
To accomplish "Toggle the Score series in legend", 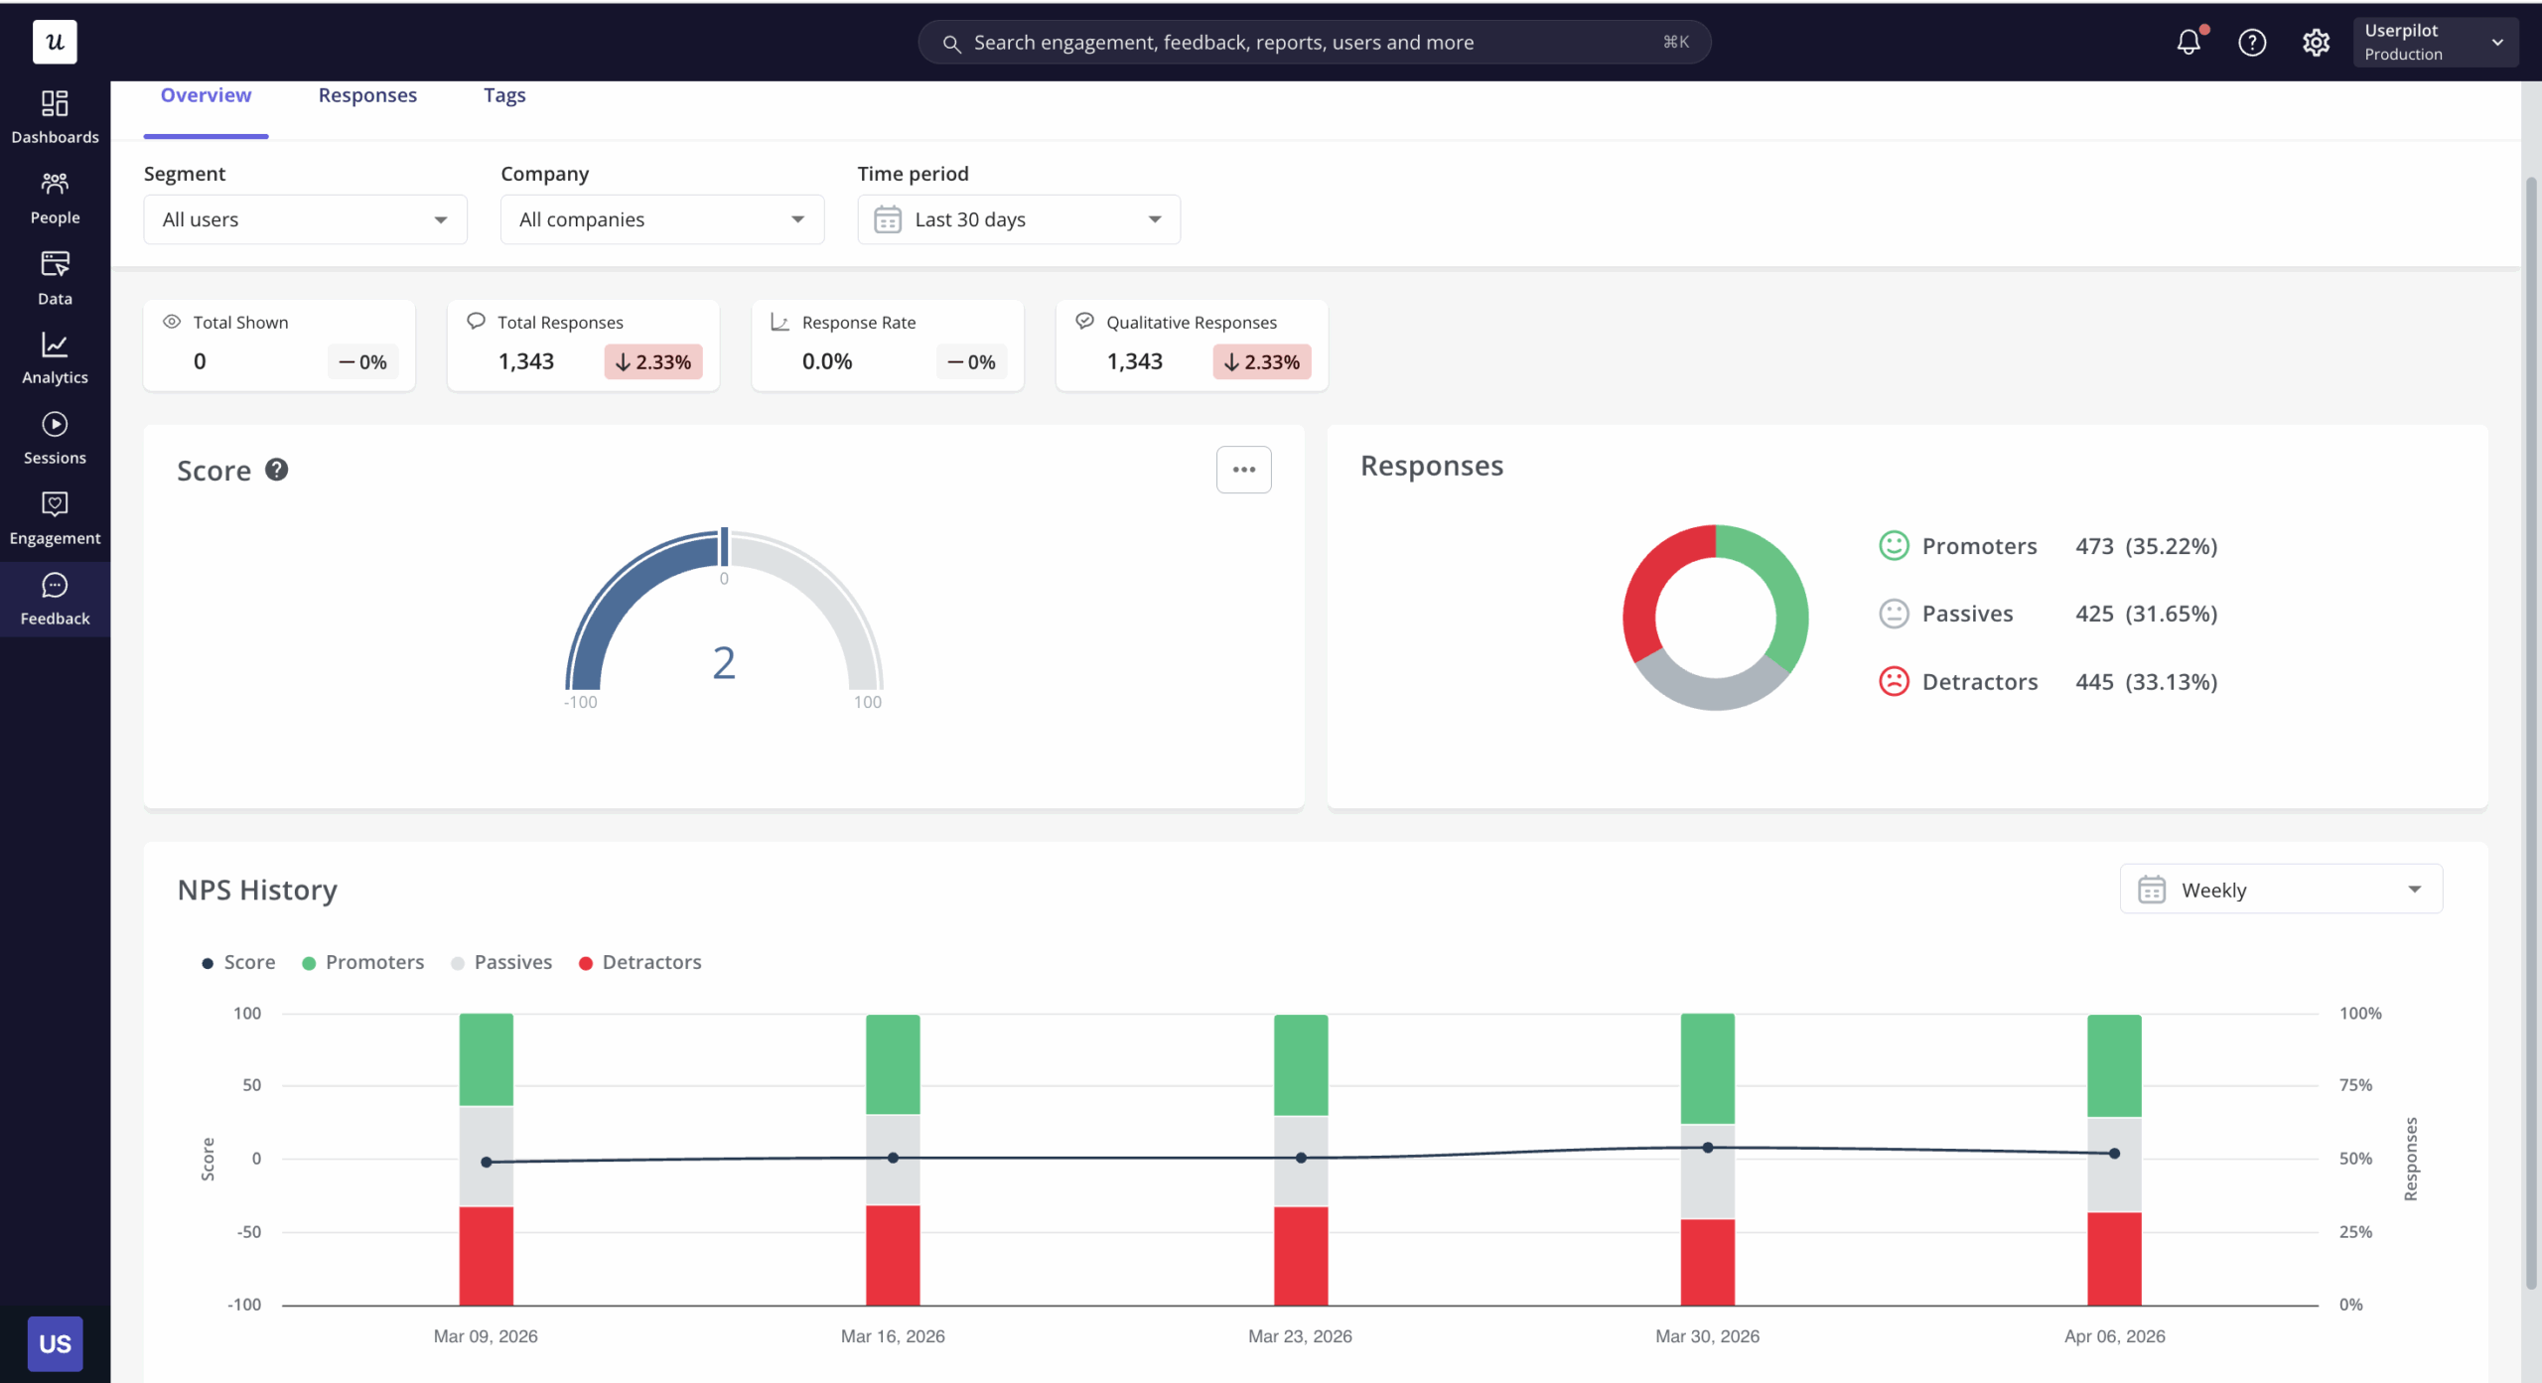I will [238, 962].
